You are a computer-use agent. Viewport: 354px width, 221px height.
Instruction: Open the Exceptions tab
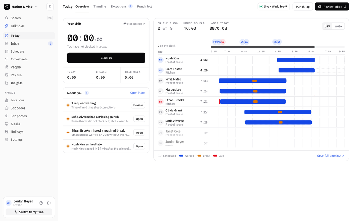[121, 6]
